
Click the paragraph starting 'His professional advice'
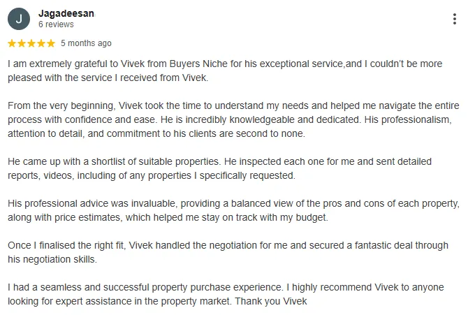233,210
